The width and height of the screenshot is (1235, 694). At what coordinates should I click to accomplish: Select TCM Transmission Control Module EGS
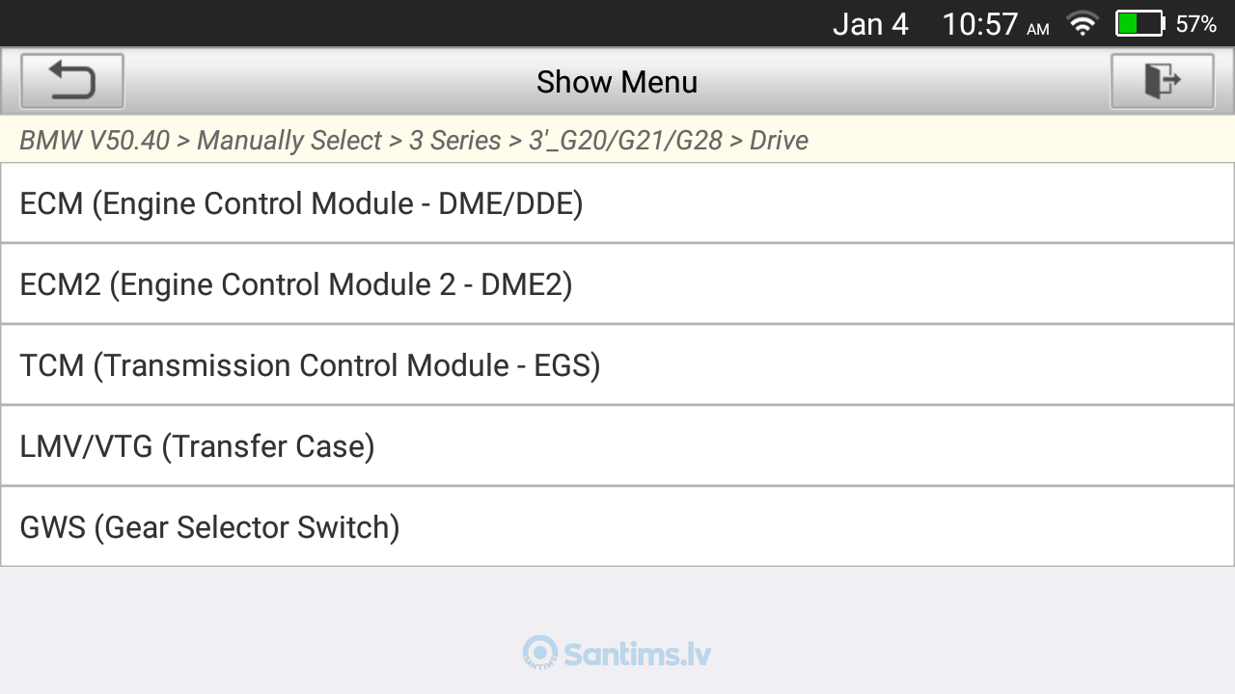click(x=617, y=365)
